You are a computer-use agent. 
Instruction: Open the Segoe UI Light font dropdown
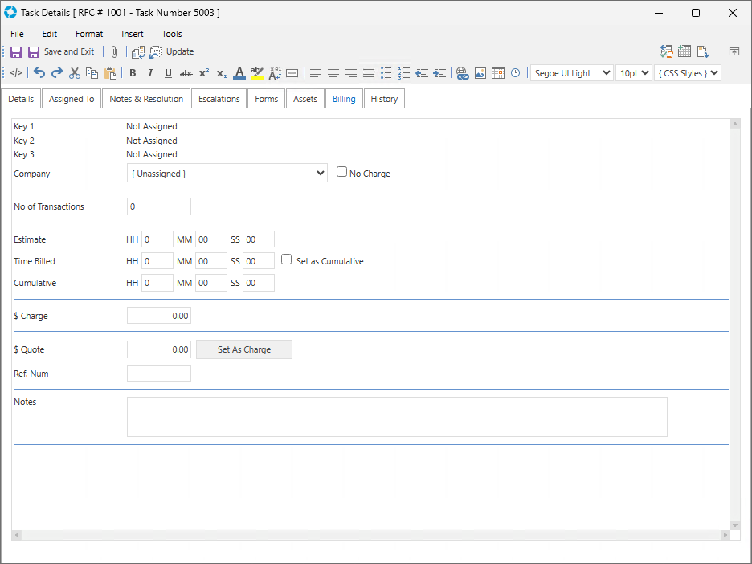tap(571, 73)
